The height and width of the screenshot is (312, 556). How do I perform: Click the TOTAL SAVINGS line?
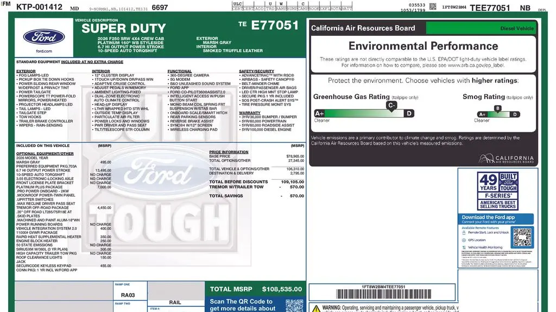pyautogui.click(x=256, y=196)
